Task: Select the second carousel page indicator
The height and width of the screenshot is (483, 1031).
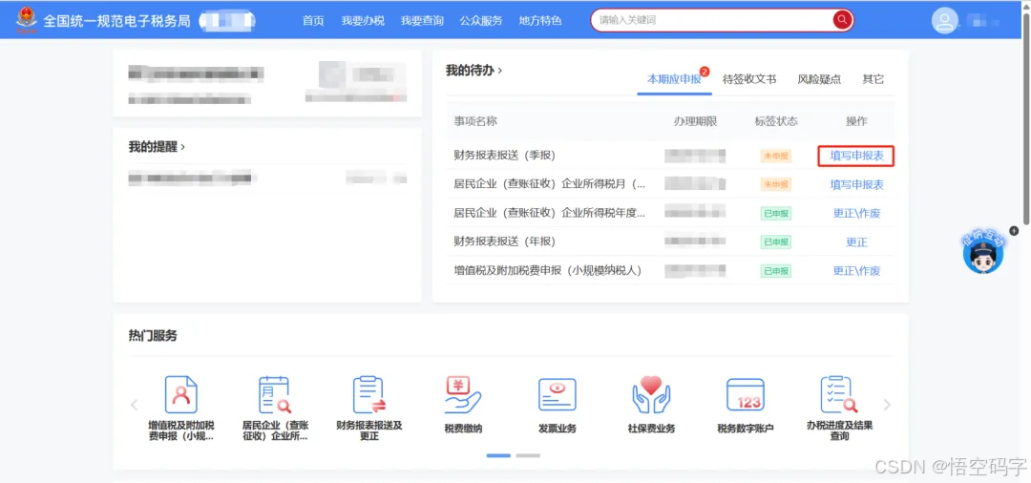Action: click(528, 455)
